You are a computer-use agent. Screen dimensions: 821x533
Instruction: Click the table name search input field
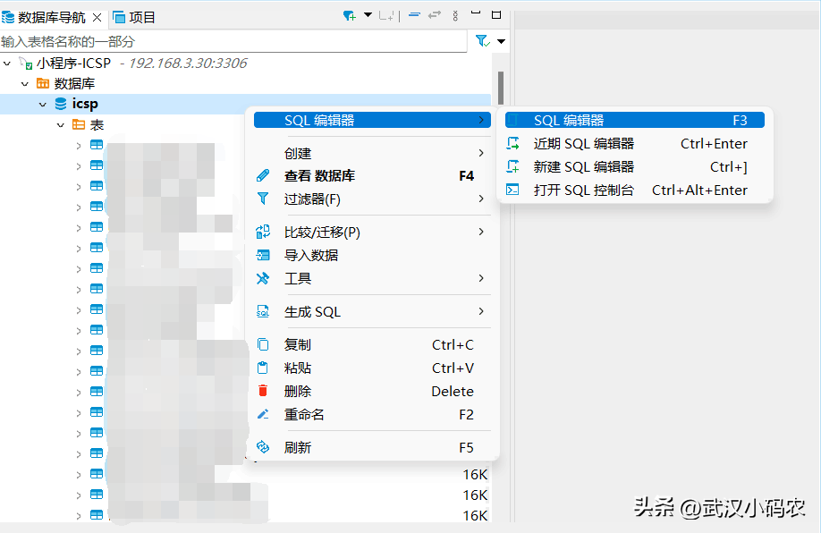233,41
